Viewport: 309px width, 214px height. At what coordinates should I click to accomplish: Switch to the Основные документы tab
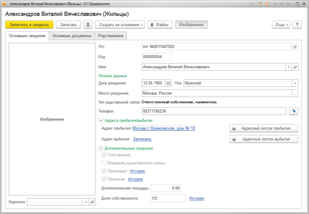coord(72,36)
